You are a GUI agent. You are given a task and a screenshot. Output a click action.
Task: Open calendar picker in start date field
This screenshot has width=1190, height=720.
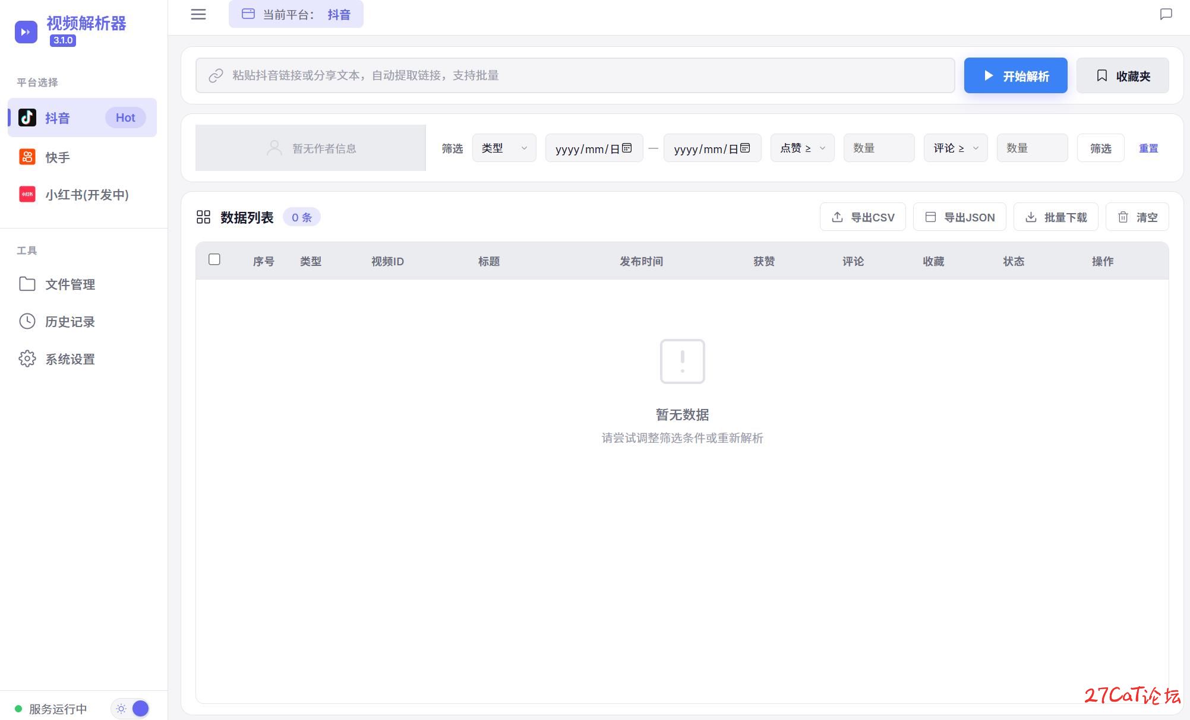(627, 148)
